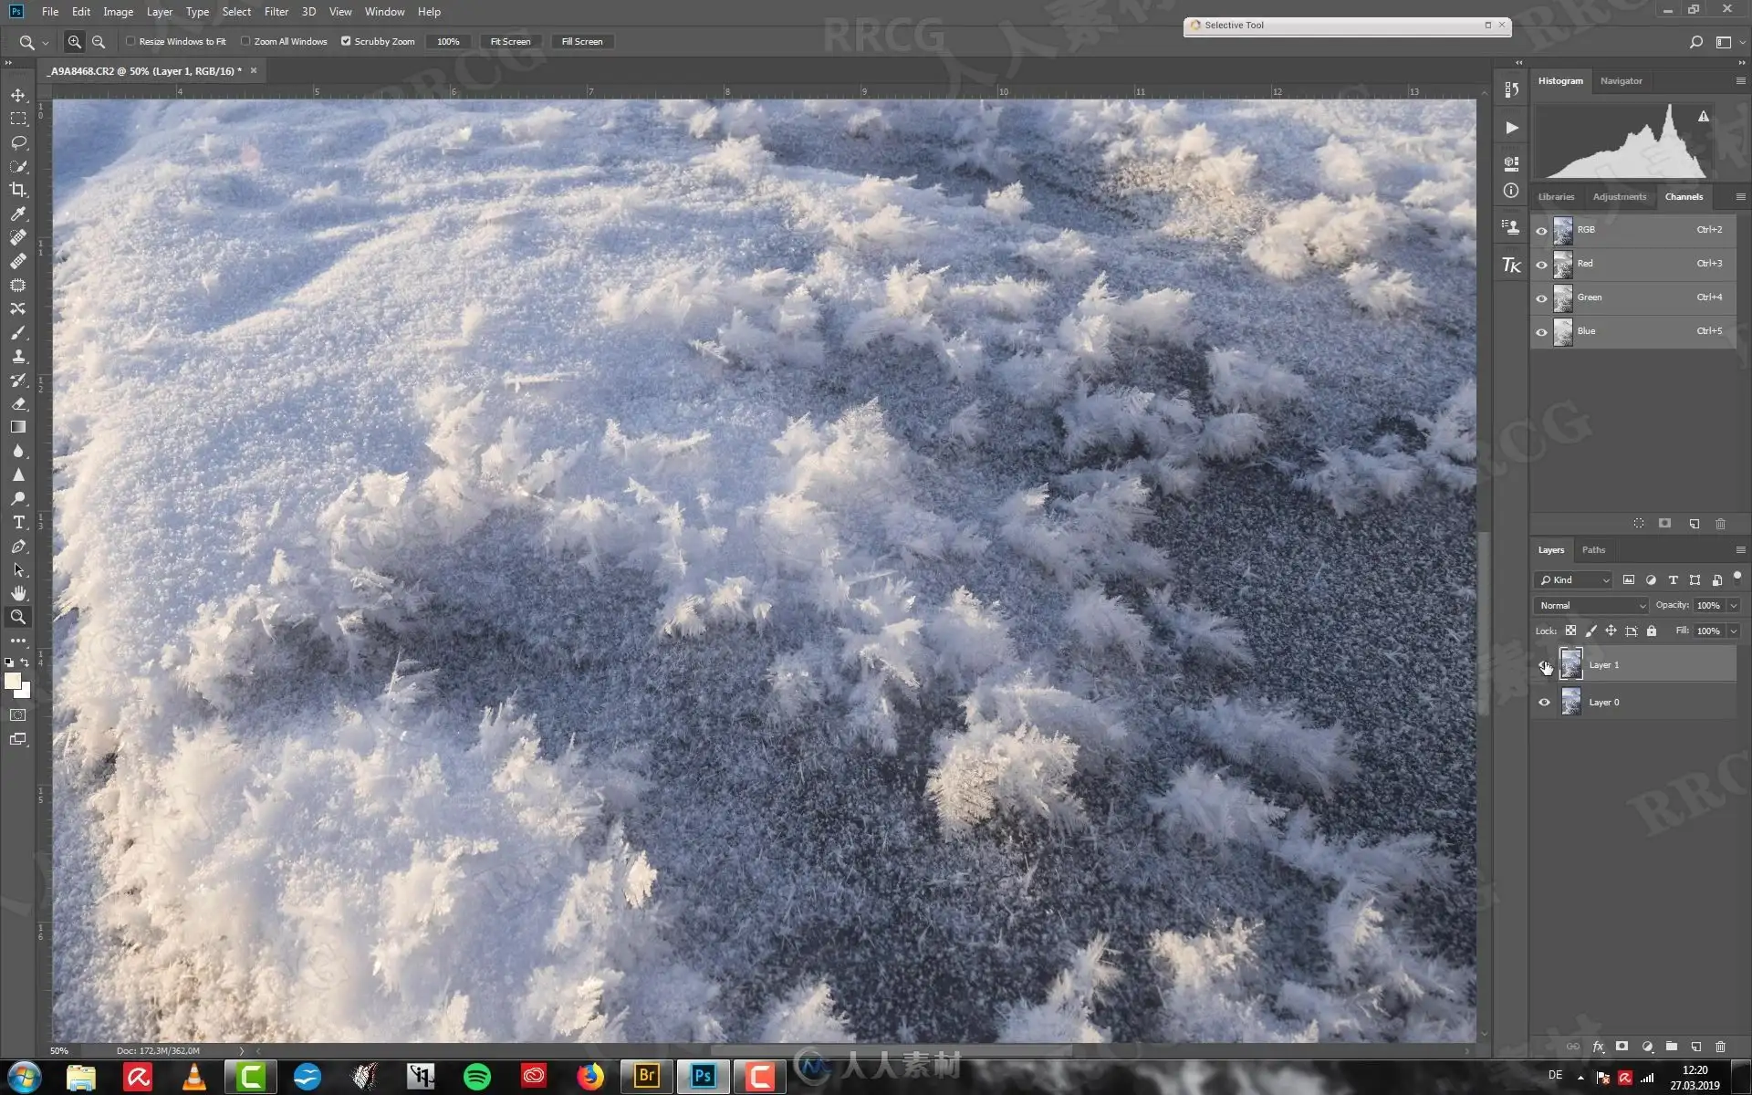This screenshot has width=1752, height=1095.
Task: Click the Delete layer trash icon
Action: point(1720,1047)
